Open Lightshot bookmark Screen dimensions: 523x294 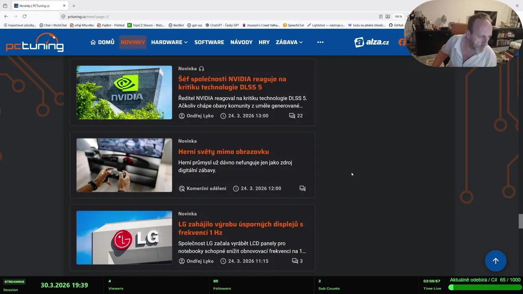[x=326, y=25]
